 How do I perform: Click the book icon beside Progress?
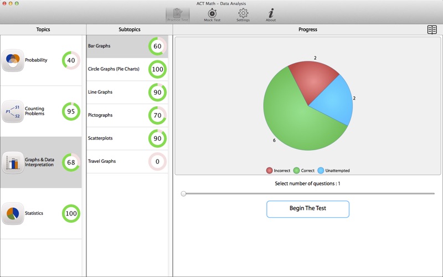pos(432,30)
